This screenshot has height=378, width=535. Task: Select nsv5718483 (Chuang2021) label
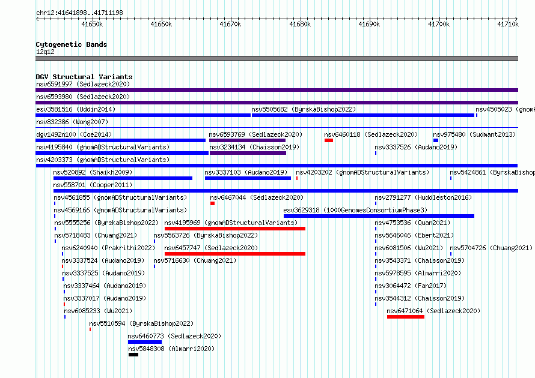(96, 235)
